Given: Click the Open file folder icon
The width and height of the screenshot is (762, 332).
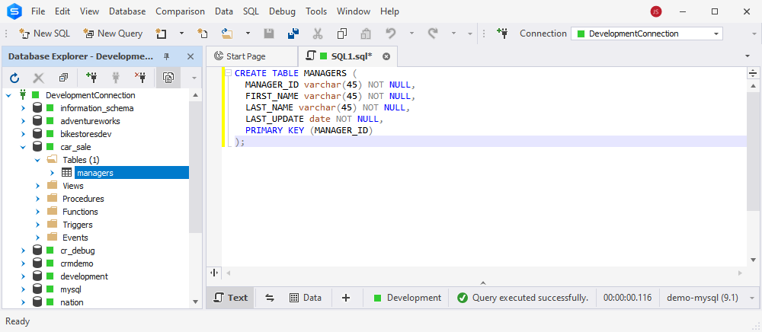Looking at the screenshot, I should coord(227,34).
